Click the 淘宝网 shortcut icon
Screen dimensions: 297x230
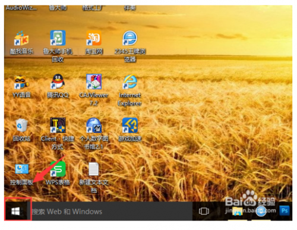tap(94, 38)
